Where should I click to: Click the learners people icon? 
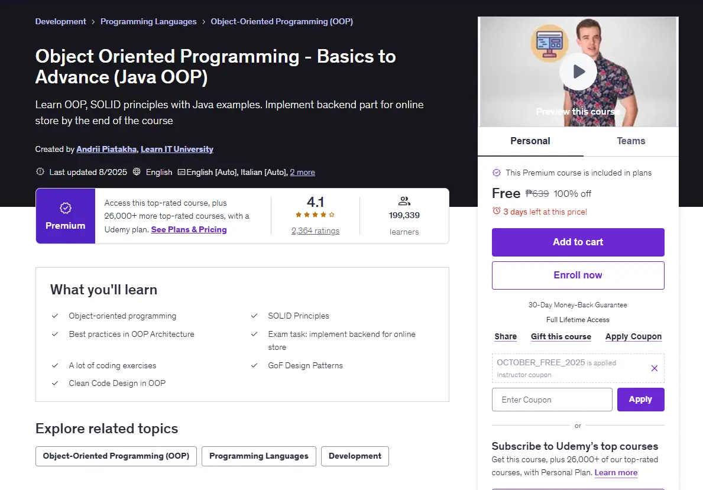click(404, 201)
